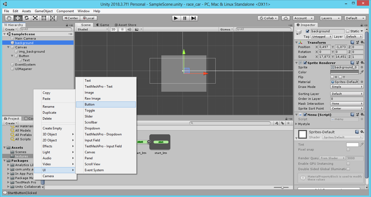The image size is (371, 197).
Task: Disable the Menu (Script) component checkbox
Action: pyautogui.click(x=305, y=115)
